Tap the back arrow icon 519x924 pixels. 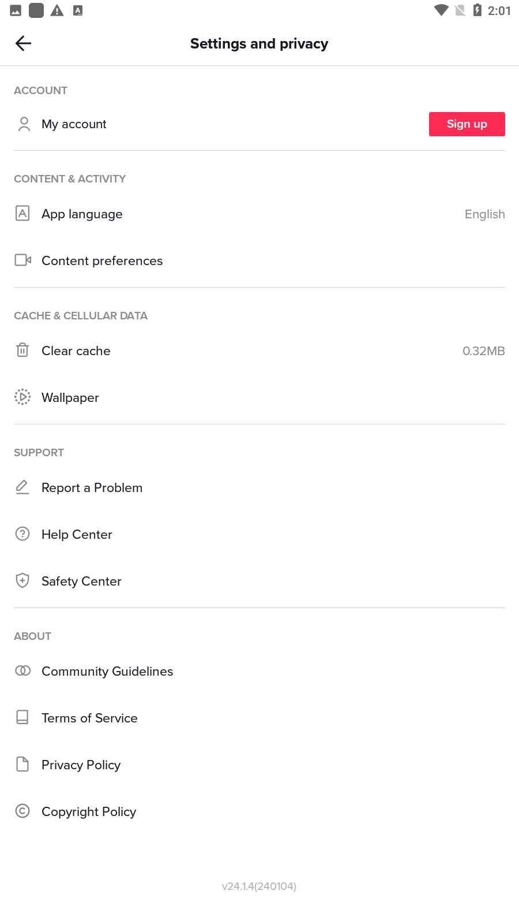(x=23, y=43)
